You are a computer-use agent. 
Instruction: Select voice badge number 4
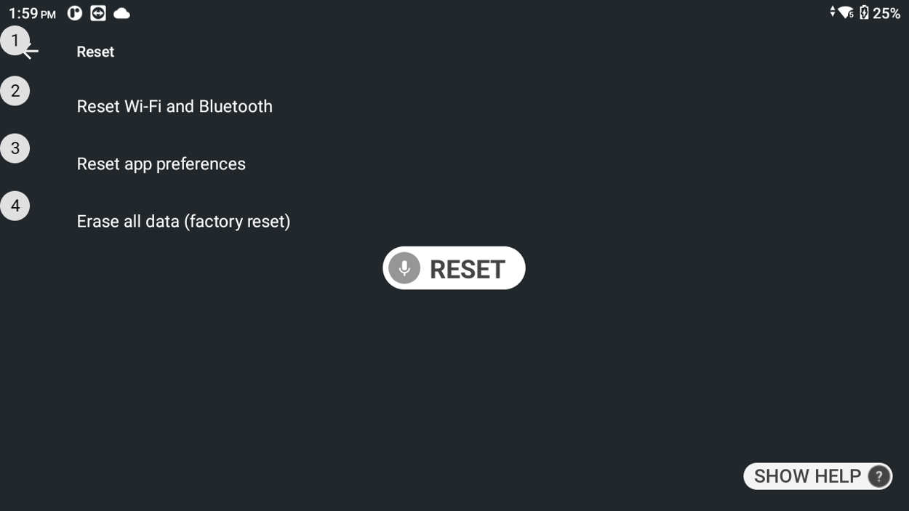15,206
